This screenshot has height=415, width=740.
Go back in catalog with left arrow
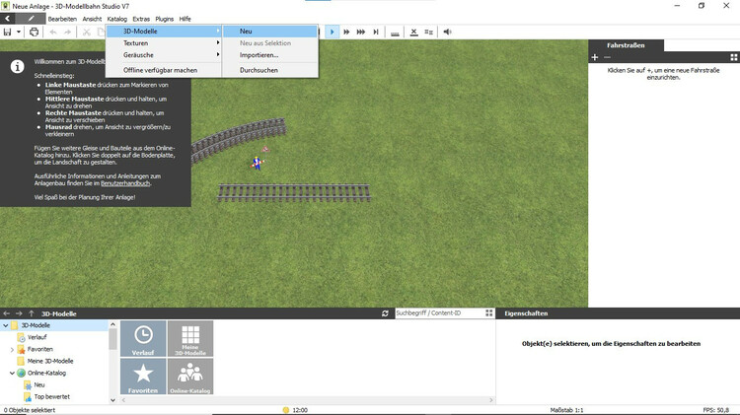click(7, 313)
